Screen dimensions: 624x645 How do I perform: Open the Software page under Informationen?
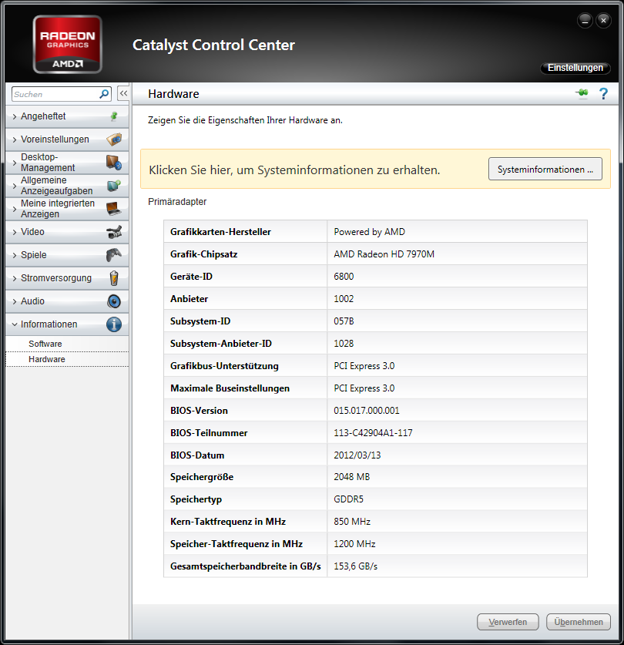coord(67,344)
